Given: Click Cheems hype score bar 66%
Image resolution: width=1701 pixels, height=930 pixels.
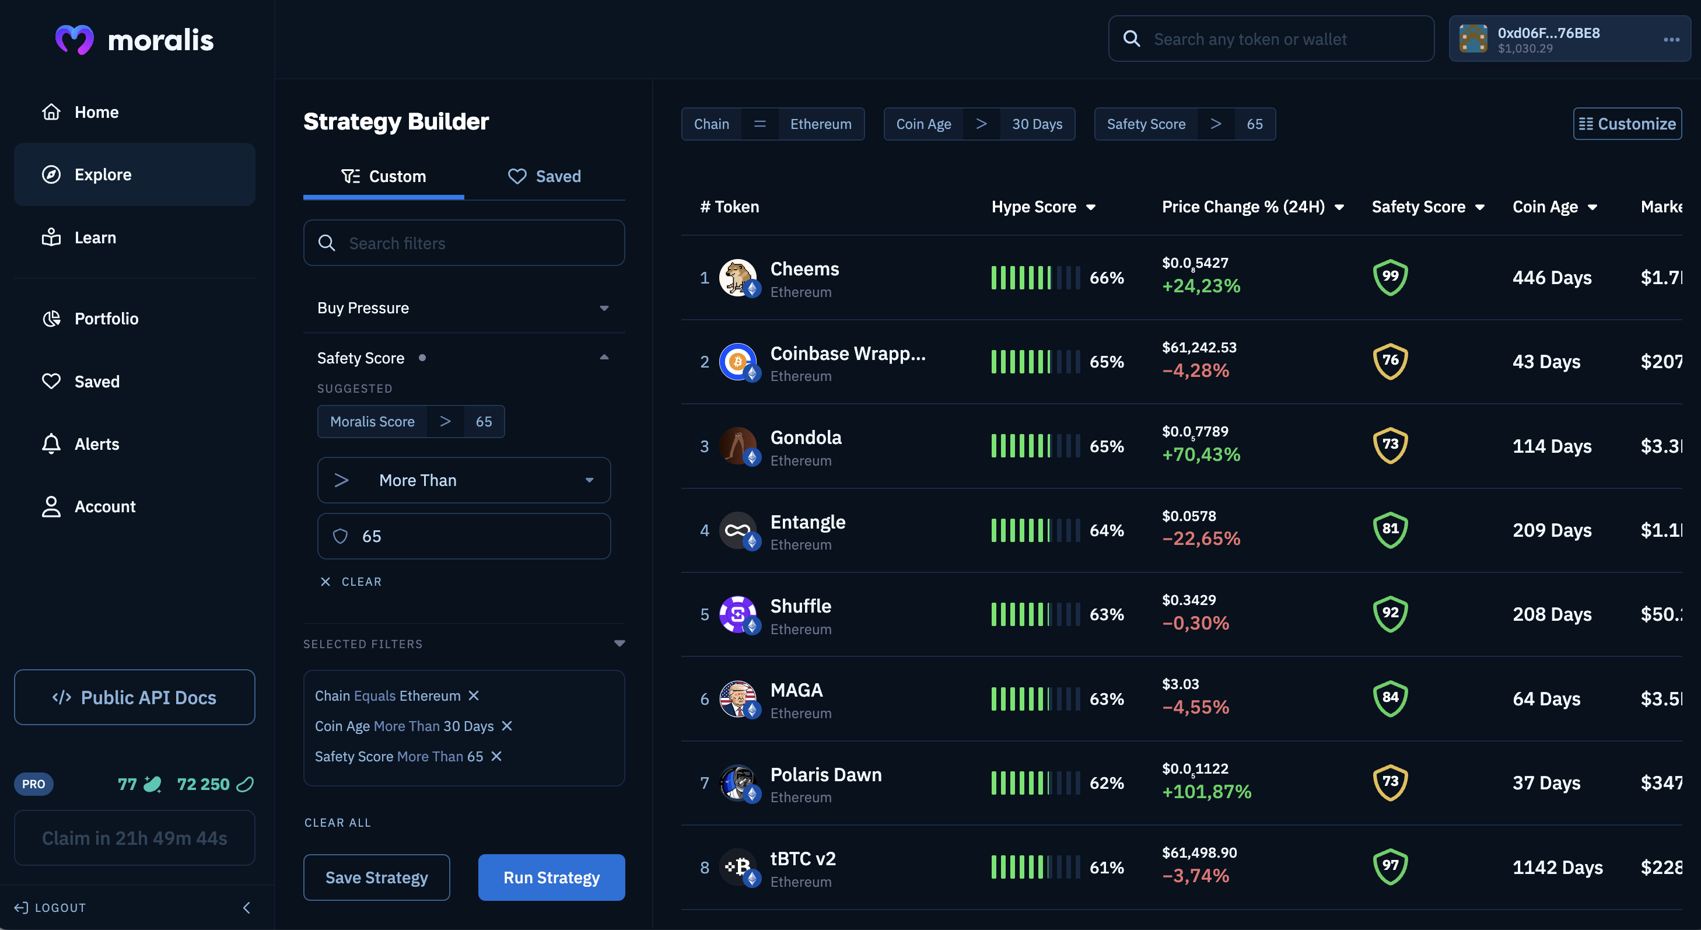Looking at the screenshot, I should [1035, 277].
